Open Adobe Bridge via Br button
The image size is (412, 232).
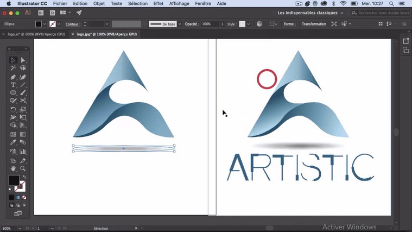click(41, 12)
